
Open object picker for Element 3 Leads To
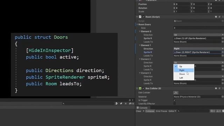pyautogui.click(x=223, y=83)
